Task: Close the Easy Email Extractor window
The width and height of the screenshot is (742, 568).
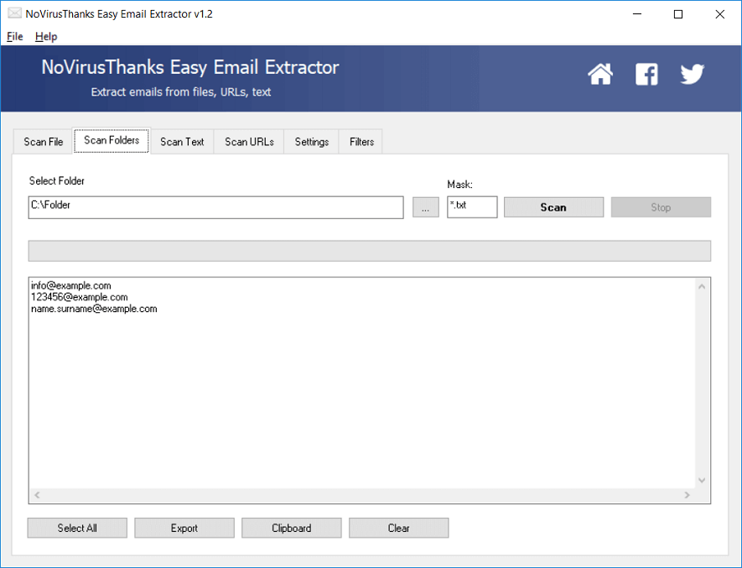Action: point(719,14)
